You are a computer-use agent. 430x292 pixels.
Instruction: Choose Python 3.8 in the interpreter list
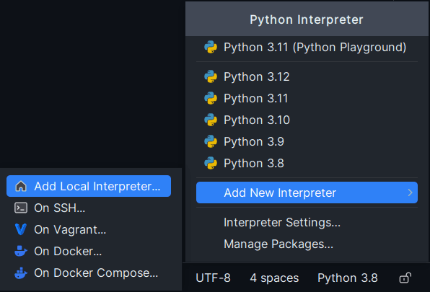pyautogui.click(x=307, y=163)
